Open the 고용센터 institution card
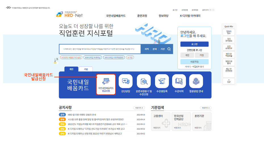 click(161, 121)
